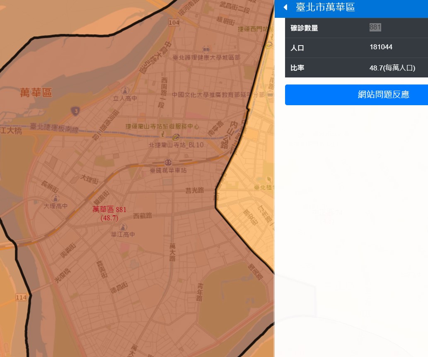The width and height of the screenshot is (428, 357).
Task: Click the 青年路 road label
Action: click(x=200, y=292)
